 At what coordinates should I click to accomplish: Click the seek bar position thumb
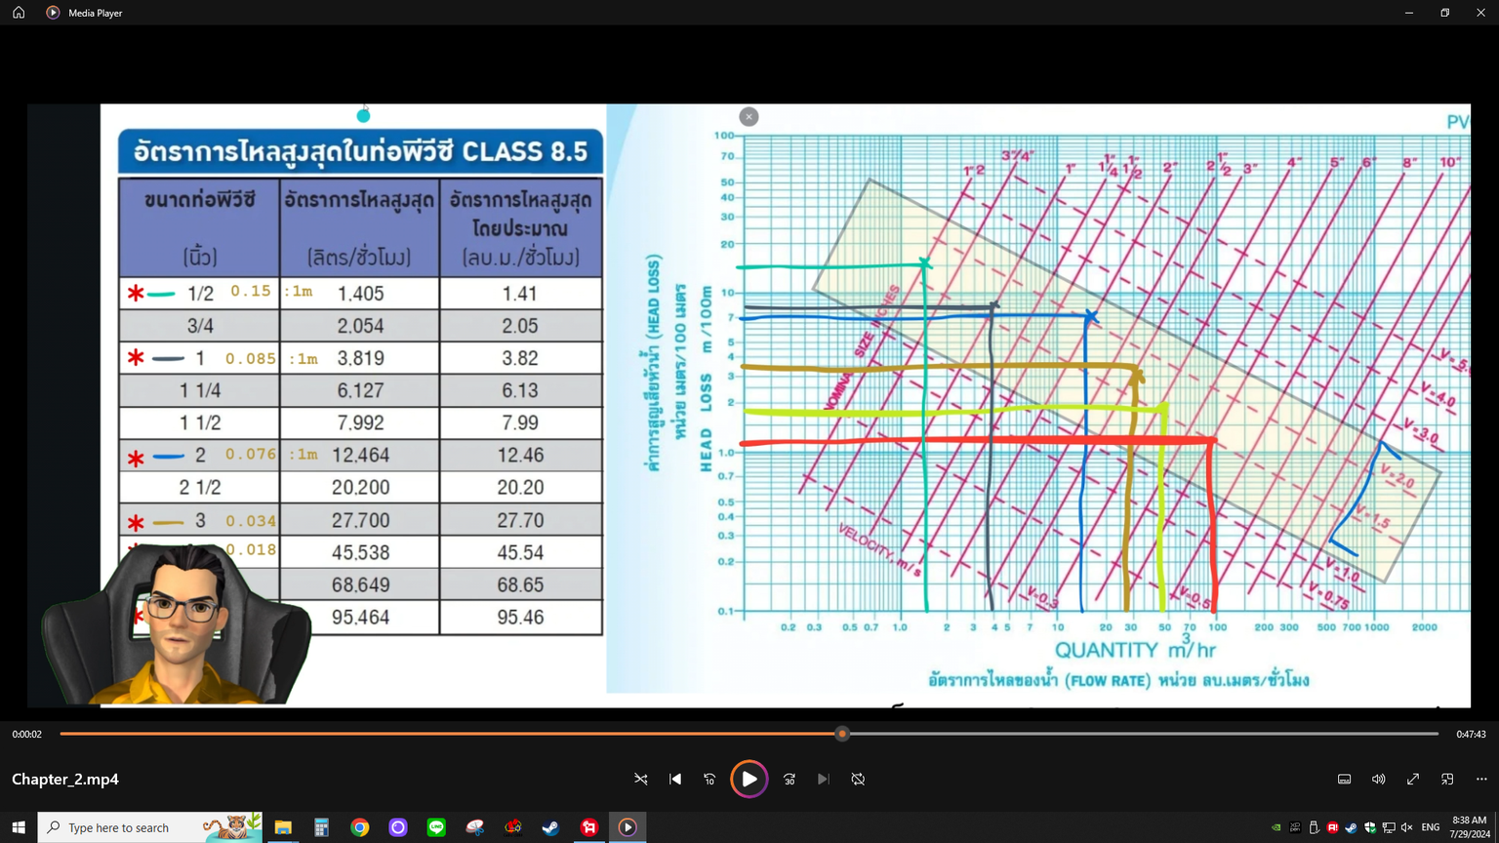pos(842,734)
